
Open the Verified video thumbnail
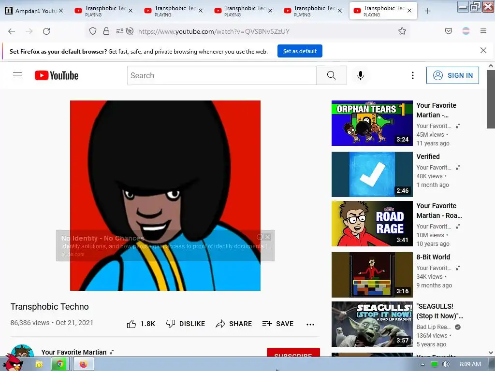click(372, 174)
